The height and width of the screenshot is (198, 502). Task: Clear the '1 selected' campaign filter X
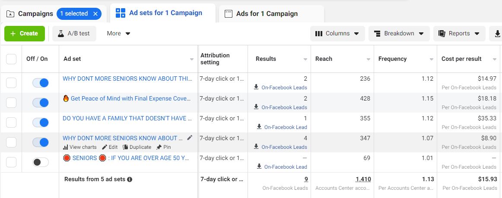pyautogui.click(x=95, y=14)
